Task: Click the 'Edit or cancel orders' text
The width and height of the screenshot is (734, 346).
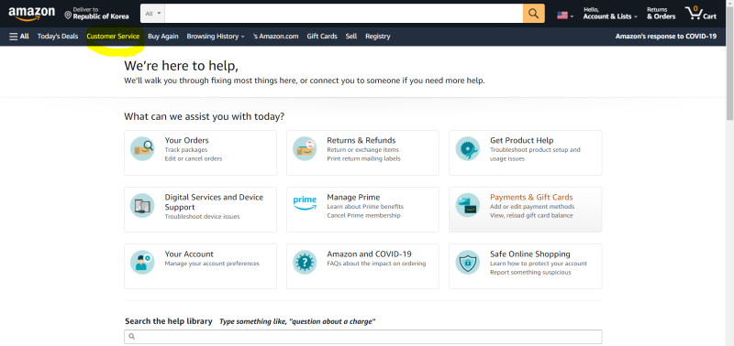Action: 194,158
